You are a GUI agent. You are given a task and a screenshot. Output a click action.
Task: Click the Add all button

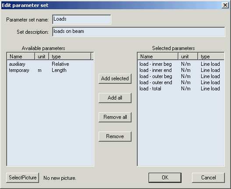115,98
